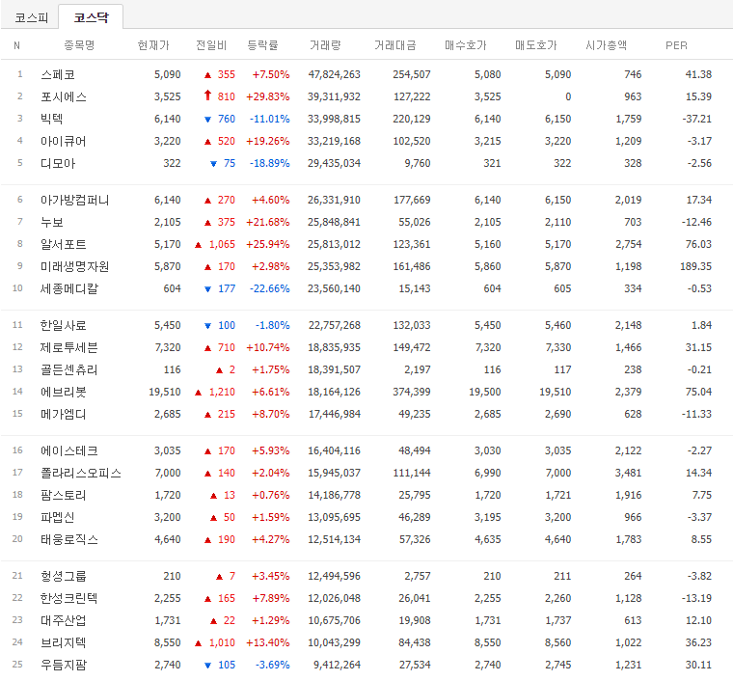Screen dimensions: 733x681
Task: Click the blue down arrow for 세종메디칼
Action: (208, 289)
